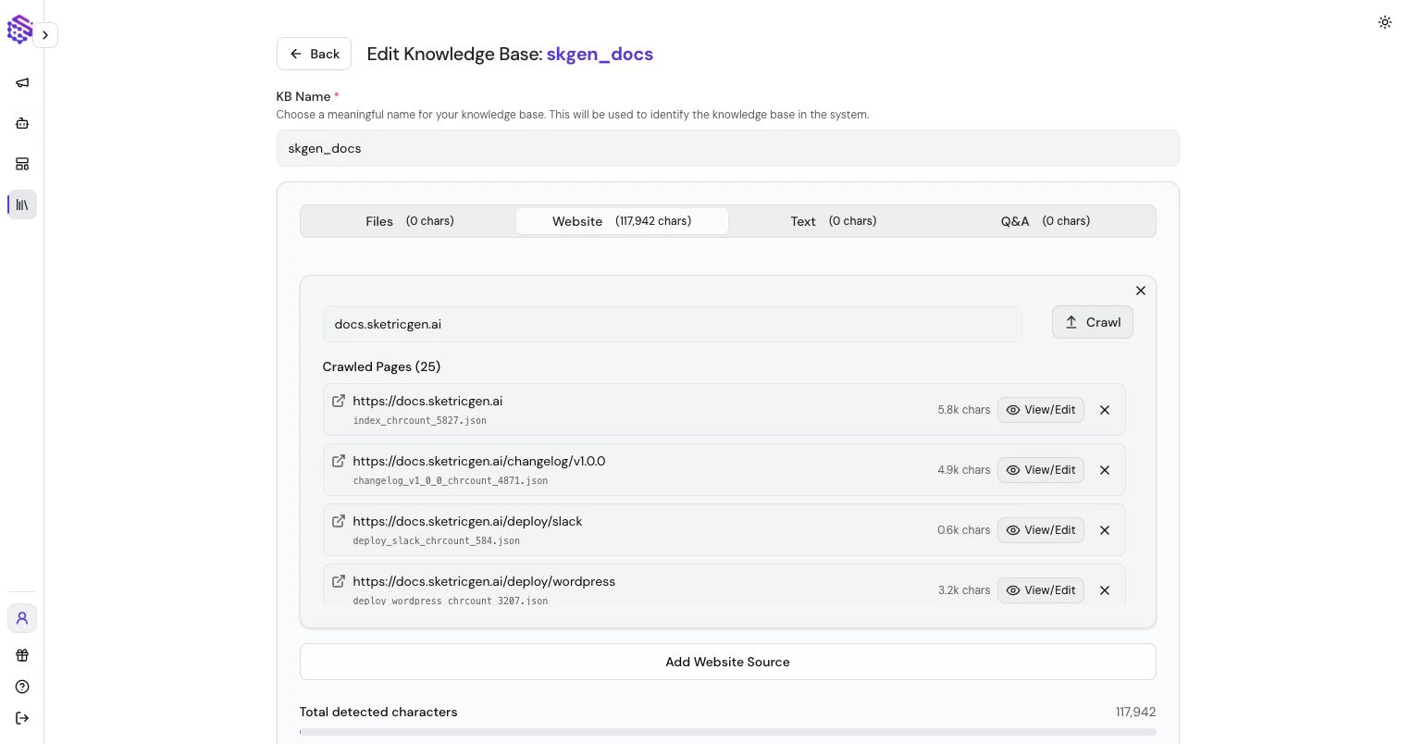Click the SketricGen logo icon
The height and width of the screenshot is (744, 1411).
pyautogui.click(x=19, y=30)
